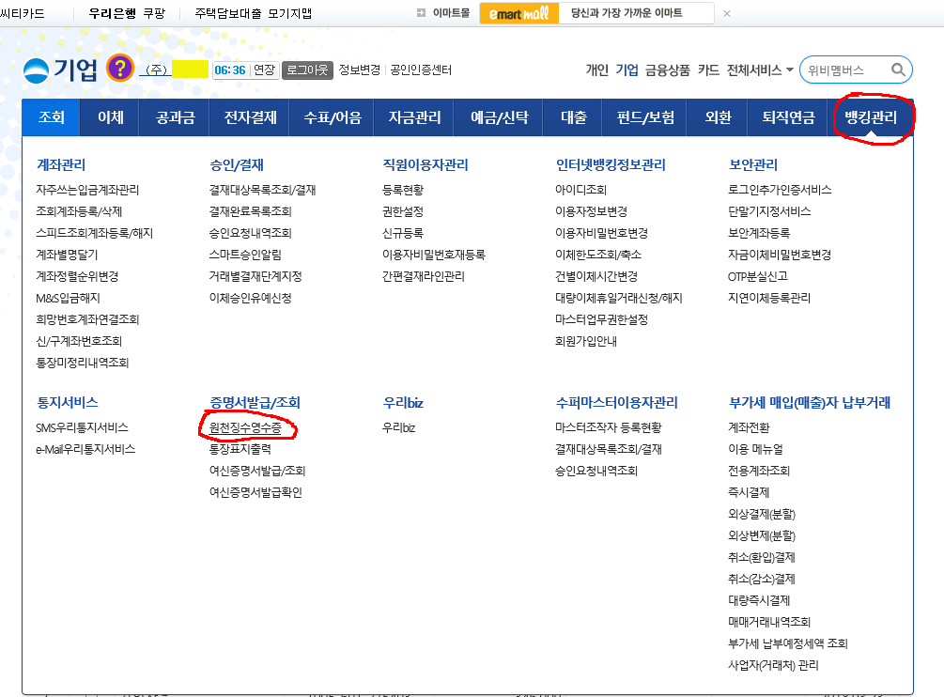
Task: Select 매매거래내역조회 menu item
Action: pyautogui.click(x=769, y=622)
